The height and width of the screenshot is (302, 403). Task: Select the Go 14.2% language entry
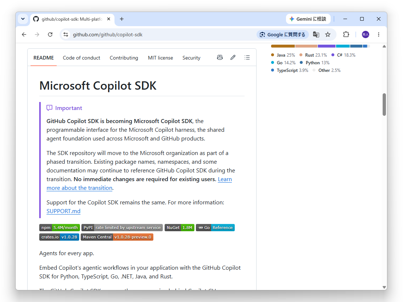point(283,63)
